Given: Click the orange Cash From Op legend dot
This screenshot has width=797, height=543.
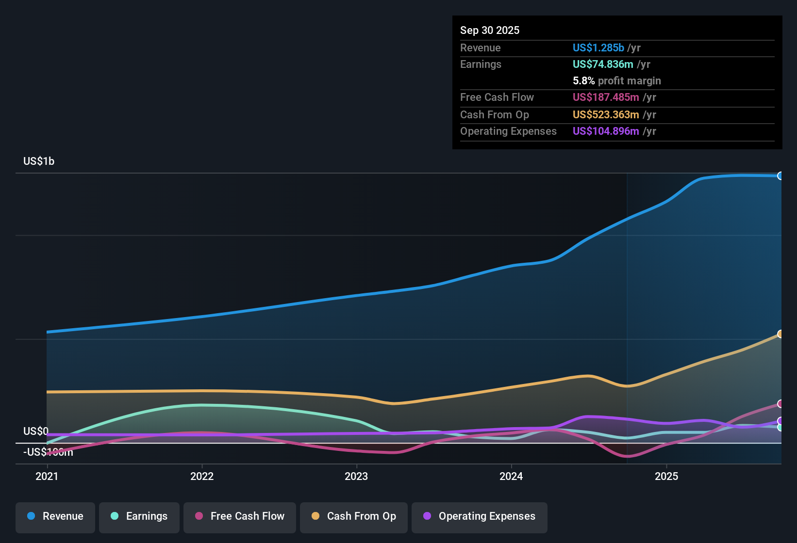Looking at the screenshot, I should [315, 516].
